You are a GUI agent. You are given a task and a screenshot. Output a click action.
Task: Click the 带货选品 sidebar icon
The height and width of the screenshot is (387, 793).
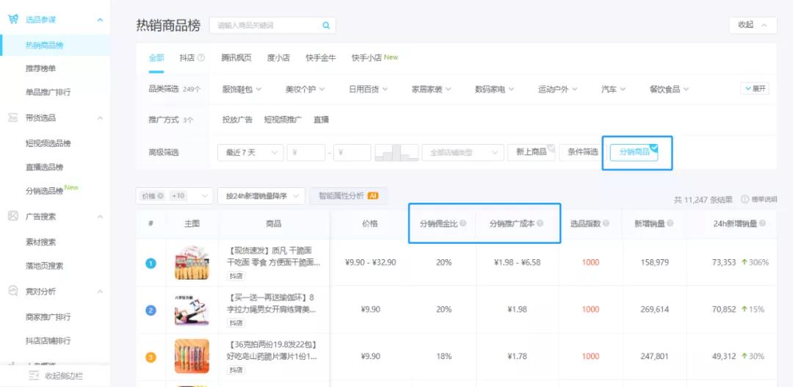tap(13, 118)
